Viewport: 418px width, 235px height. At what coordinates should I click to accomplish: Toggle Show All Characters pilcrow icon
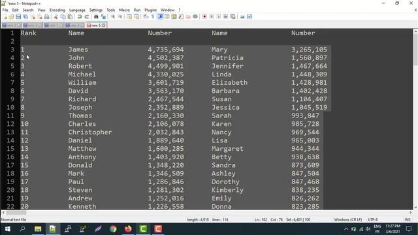153,16
